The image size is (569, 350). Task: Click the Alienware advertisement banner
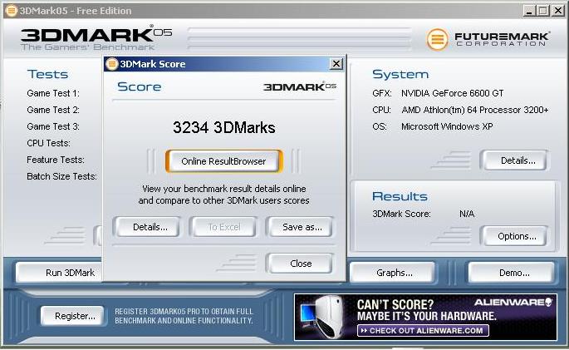(425, 317)
